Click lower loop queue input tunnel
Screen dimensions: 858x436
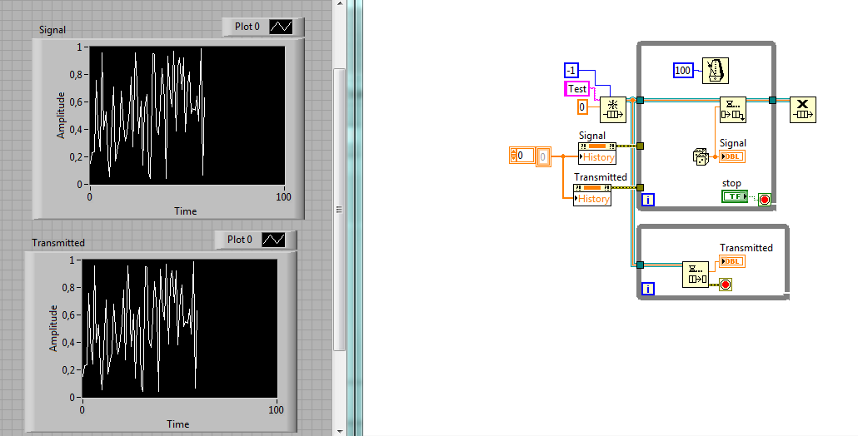coord(641,265)
